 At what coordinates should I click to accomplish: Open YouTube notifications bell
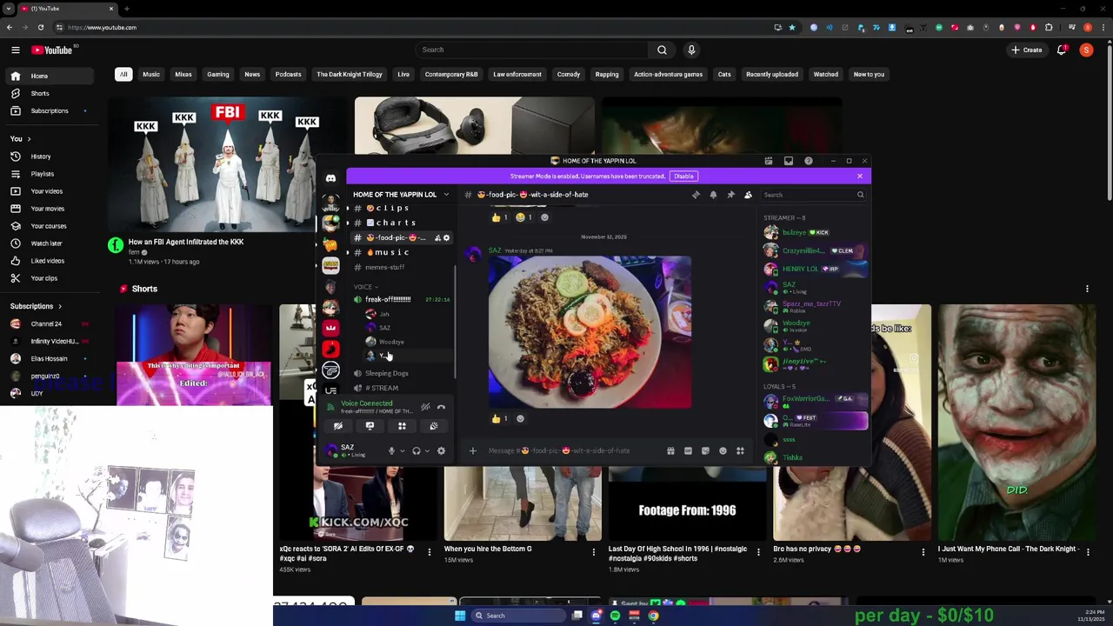pyautogui.click(x=1061, y=50)
